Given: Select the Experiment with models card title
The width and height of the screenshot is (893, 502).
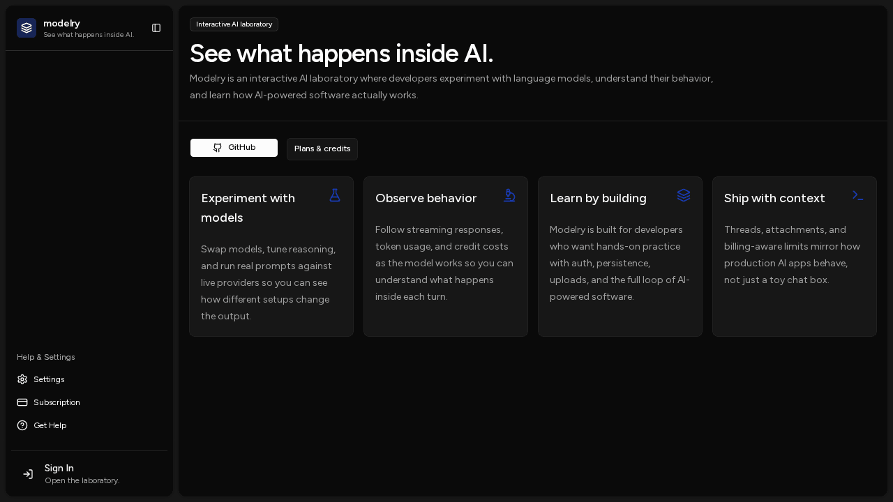Looking at the screenshot, I should 248,208.
